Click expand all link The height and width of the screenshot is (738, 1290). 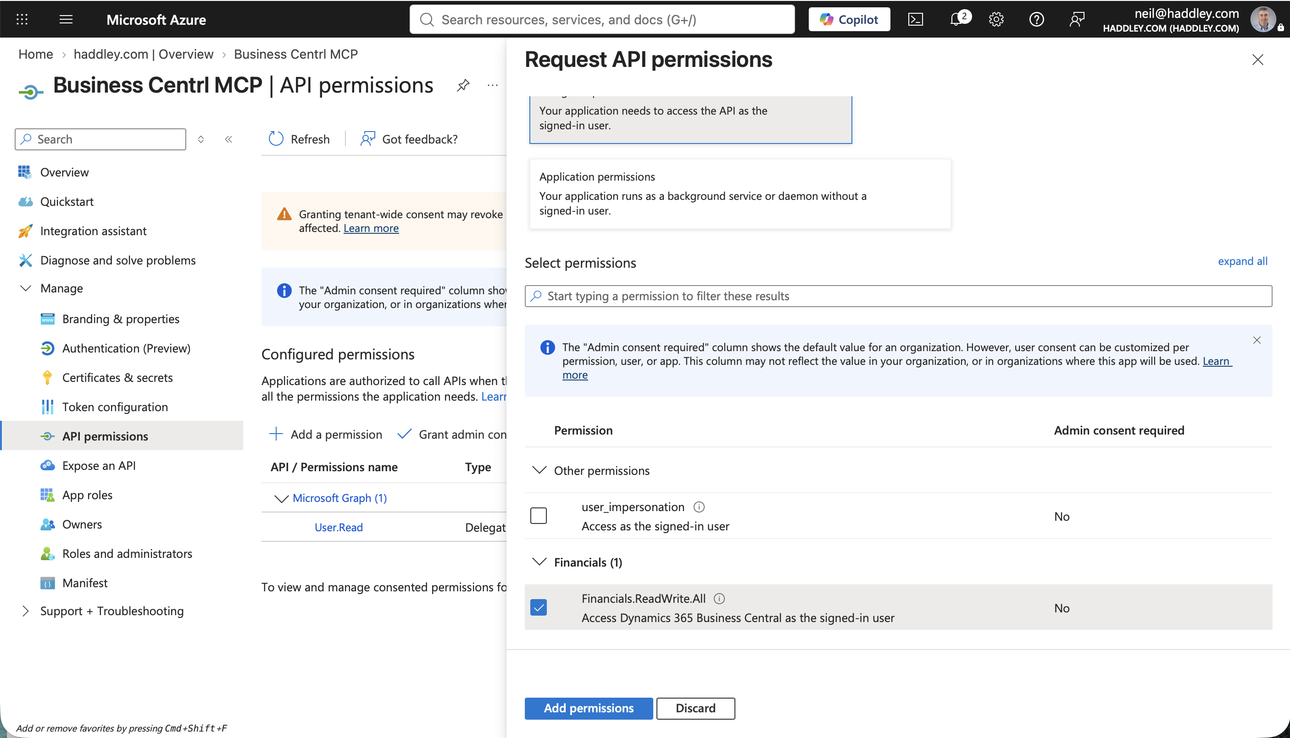1242,261
